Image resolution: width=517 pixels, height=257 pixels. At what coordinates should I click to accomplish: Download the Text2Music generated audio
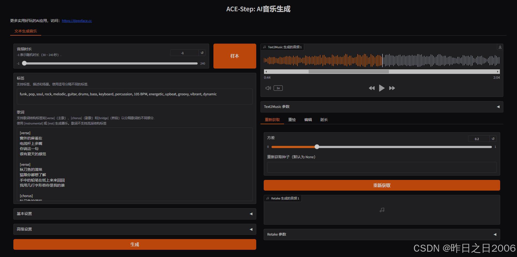tap(500, 47)
